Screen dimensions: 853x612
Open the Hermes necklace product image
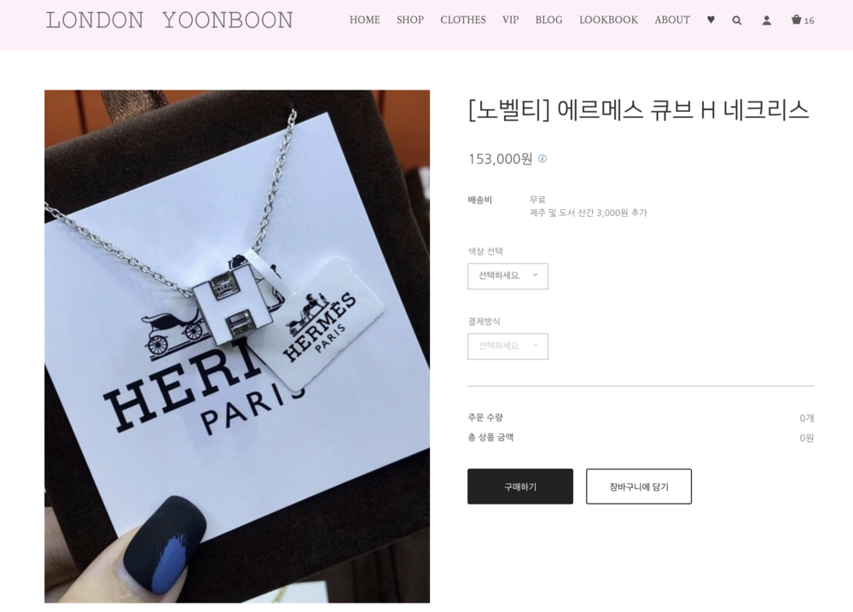(x=237, y=347)
